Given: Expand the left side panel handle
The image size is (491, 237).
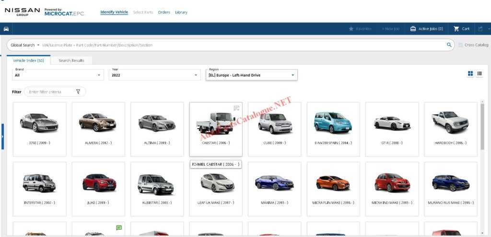Looking at the screenshot, I should coord(2,136).
